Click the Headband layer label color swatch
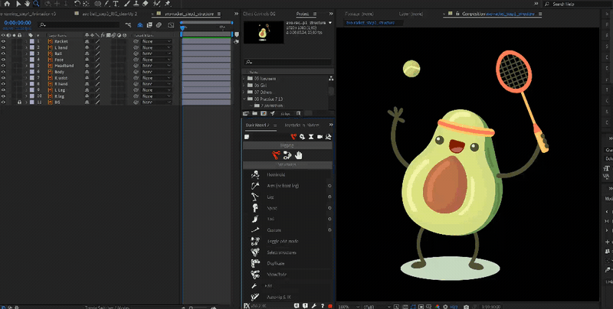 [31, 67]
